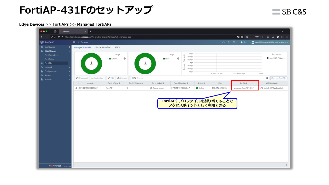Switch theme with the moon icon

pos(229,42)
